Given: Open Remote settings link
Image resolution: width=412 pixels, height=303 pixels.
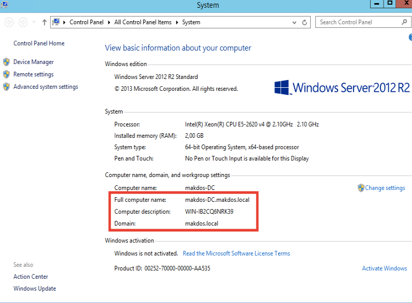Looking at the screenshot, I should [34, 74].
